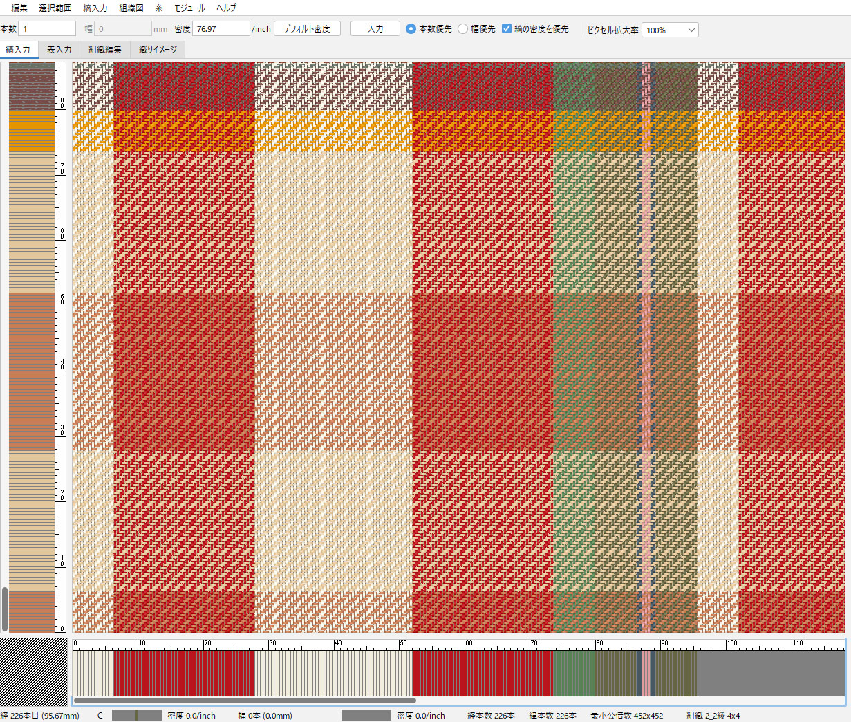The image size is (851, 722).
Task: Switch to the 組織編集 tab
Action: pos(105,49)
